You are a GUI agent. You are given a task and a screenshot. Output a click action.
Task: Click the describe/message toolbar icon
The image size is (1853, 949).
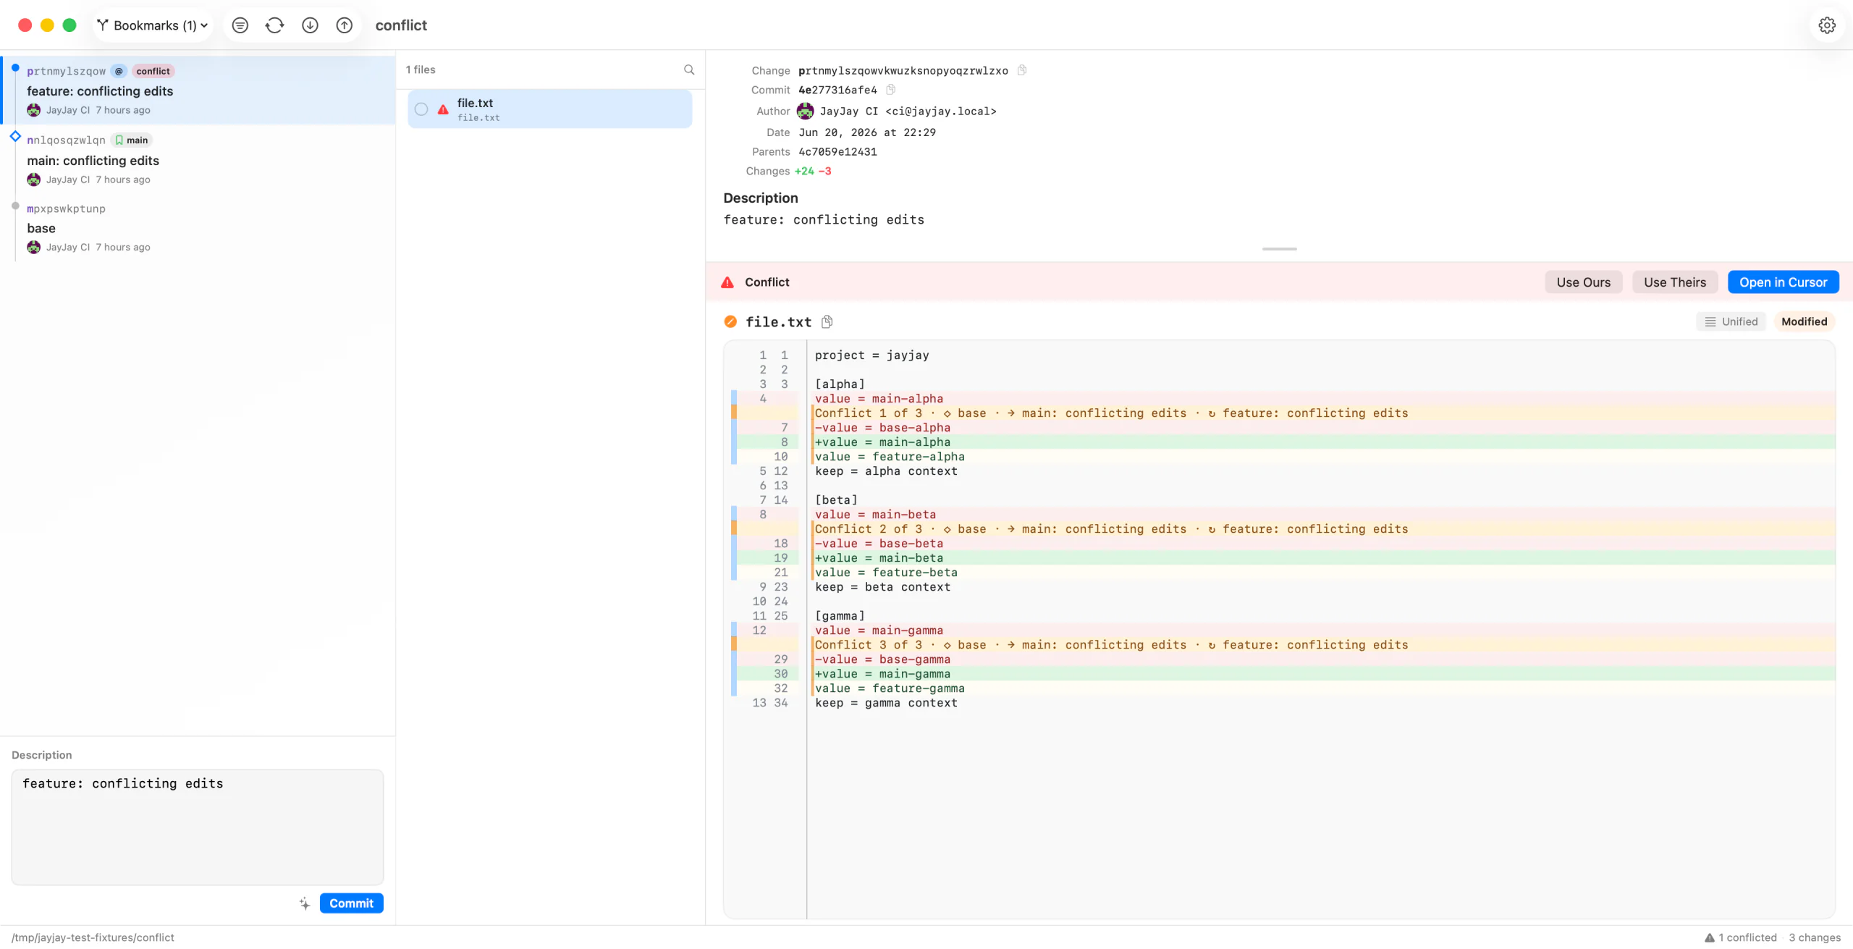(240, 25)
